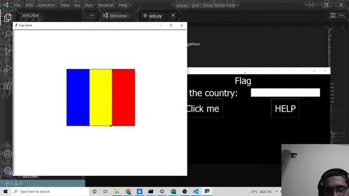
Task: Open the View menu
Action: [65, 5]
